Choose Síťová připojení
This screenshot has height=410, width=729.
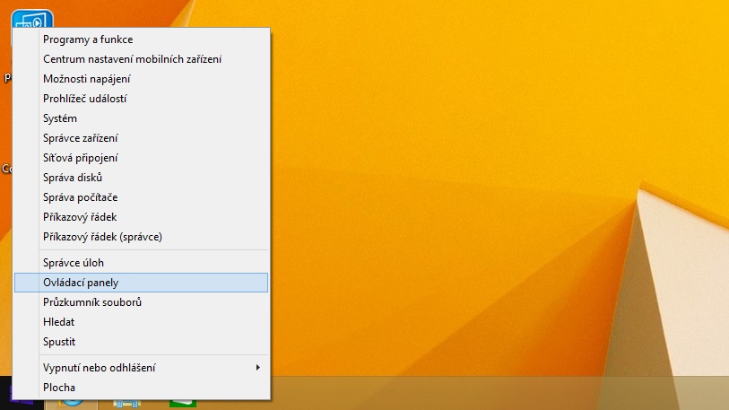pyautogui.click(x=81, y=158)
